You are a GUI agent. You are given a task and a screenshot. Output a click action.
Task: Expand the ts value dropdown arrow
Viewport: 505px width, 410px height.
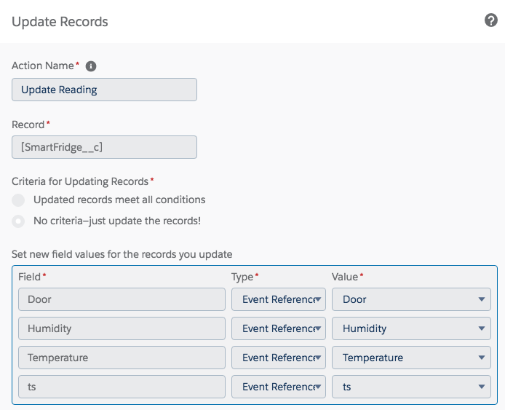pyautogui.click(x=482, y=387)
